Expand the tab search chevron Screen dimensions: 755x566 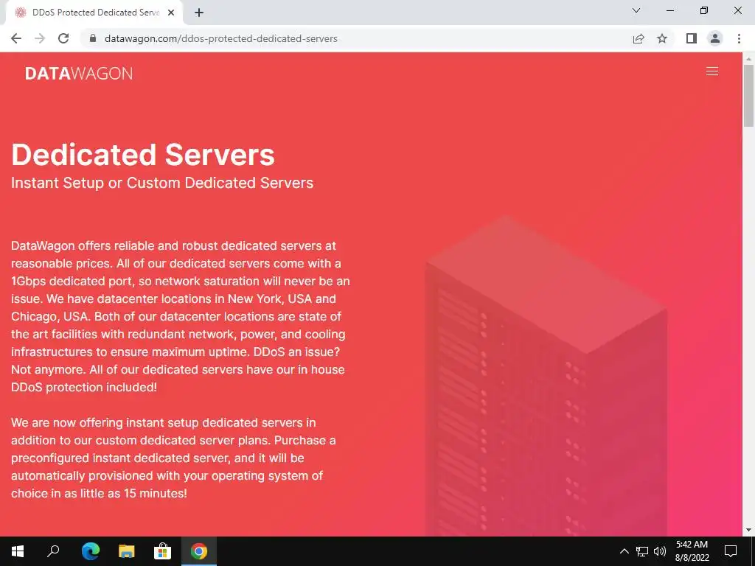click(x=636, y=10)
